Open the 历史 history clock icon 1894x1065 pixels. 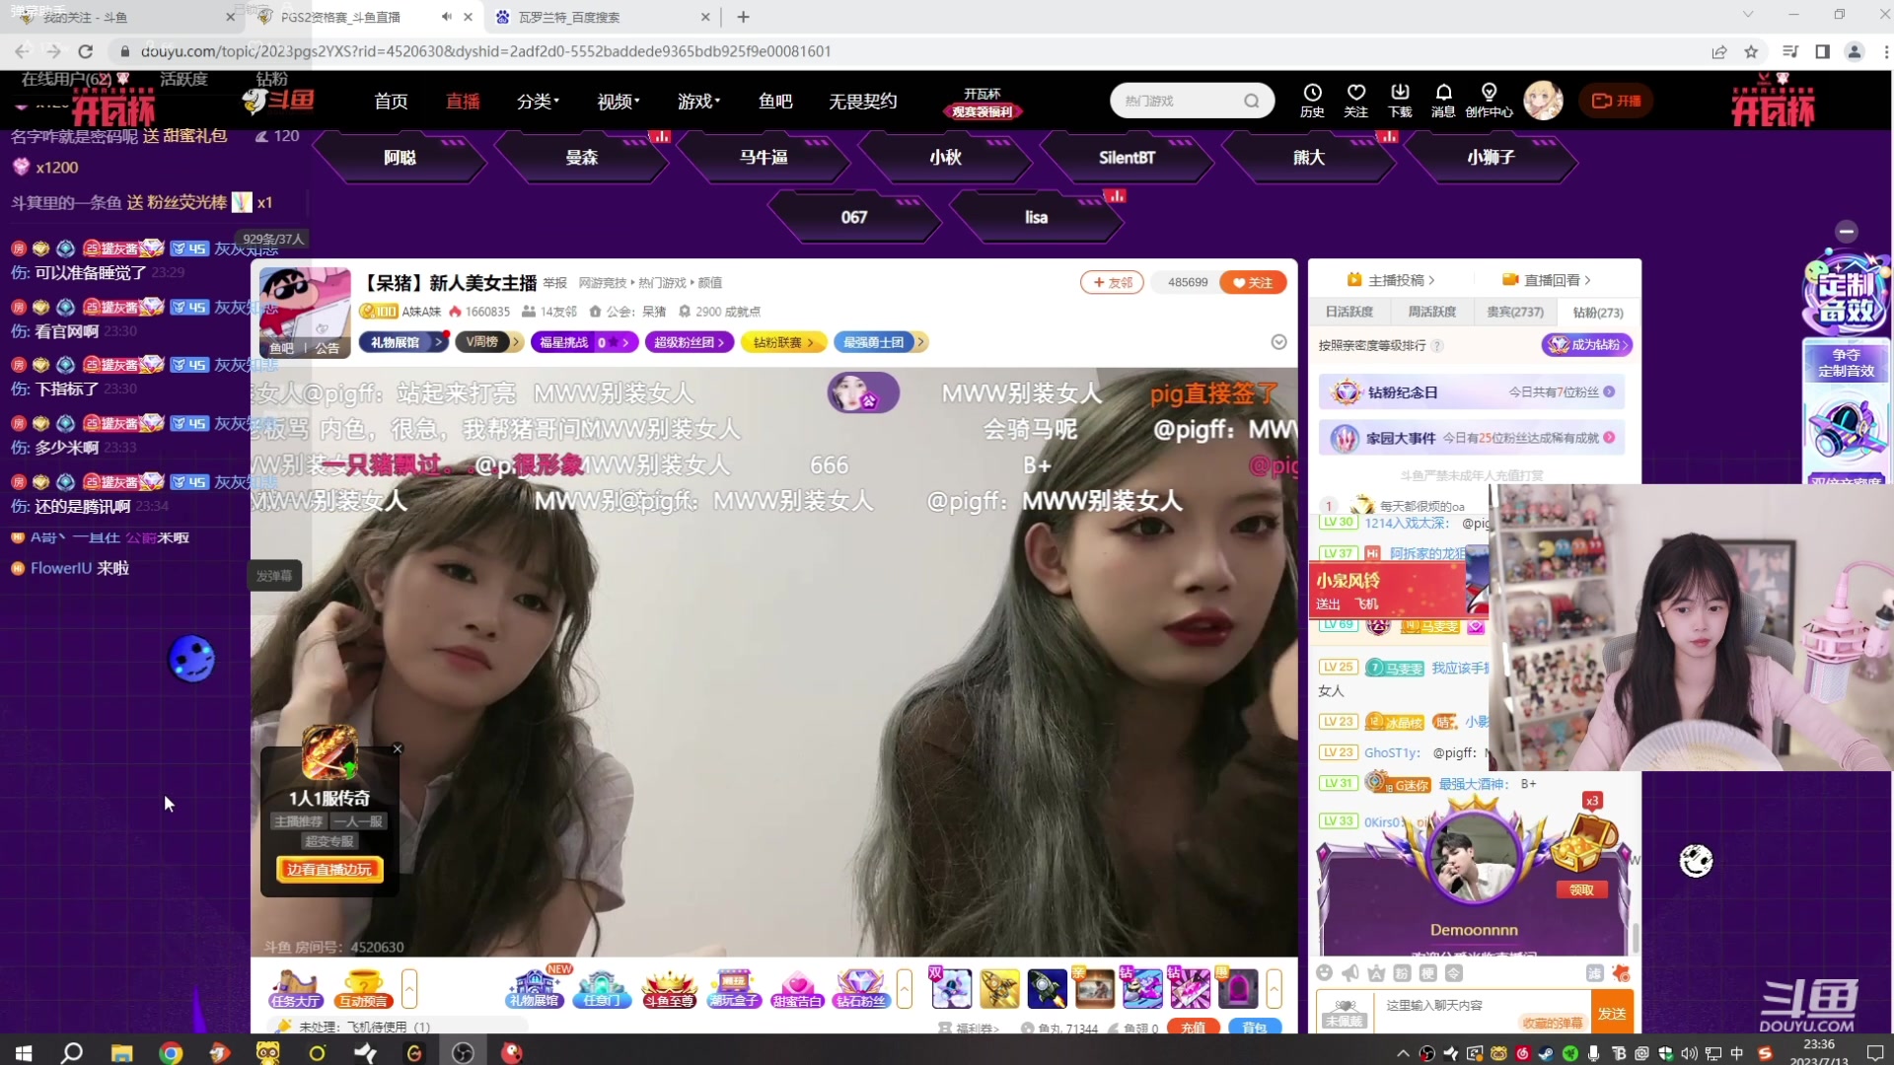tap(1312, 100)
